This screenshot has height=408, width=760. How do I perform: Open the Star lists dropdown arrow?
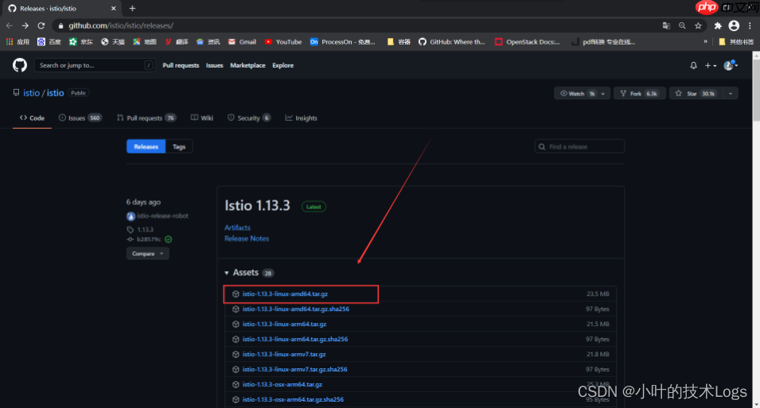[x=730, y=93]
